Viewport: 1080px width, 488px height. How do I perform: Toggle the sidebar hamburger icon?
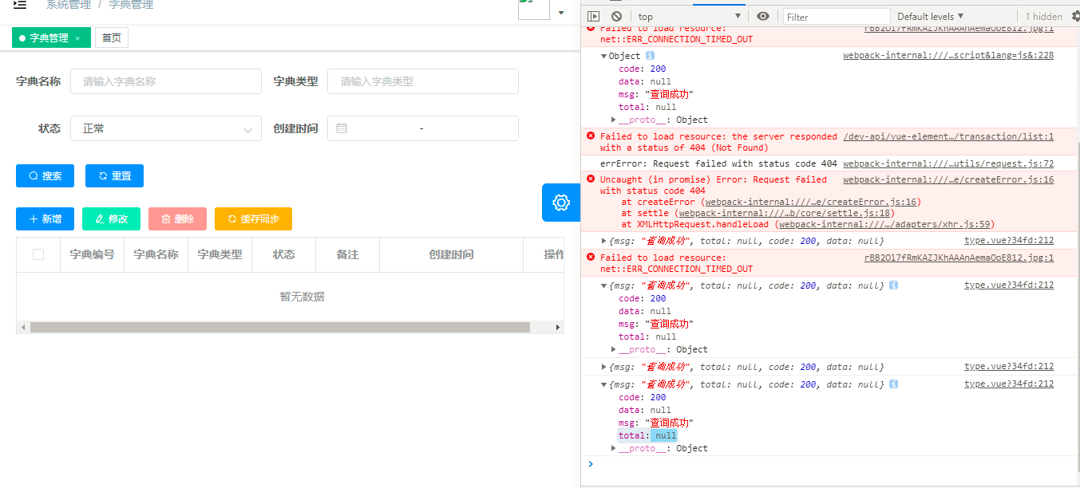pos(20,5)
